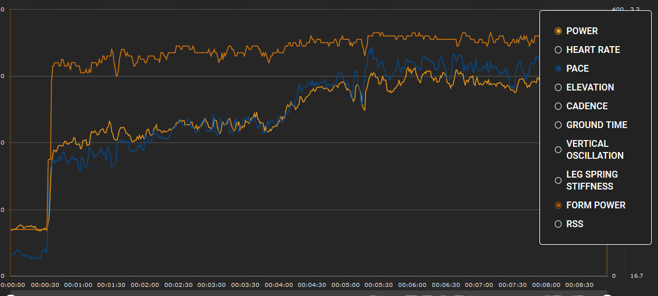Click the 00:01:00 time axis label

click(x=78, y=285)
